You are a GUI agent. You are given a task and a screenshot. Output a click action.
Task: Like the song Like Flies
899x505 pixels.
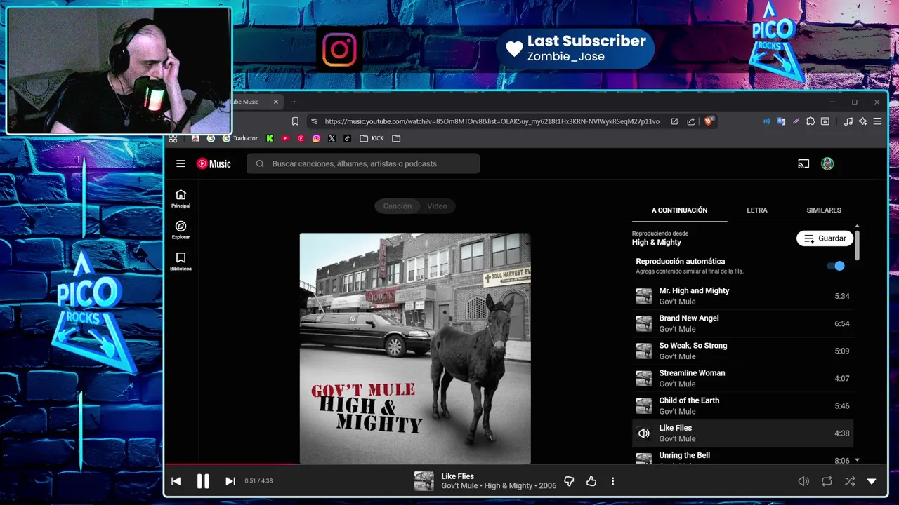pyautogui.click(x=591, y=481)
